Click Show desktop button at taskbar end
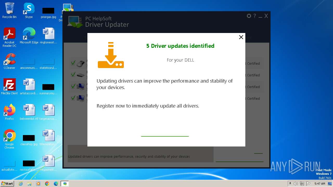The width and height of the screenshot is (333, 187). point(330,184)
